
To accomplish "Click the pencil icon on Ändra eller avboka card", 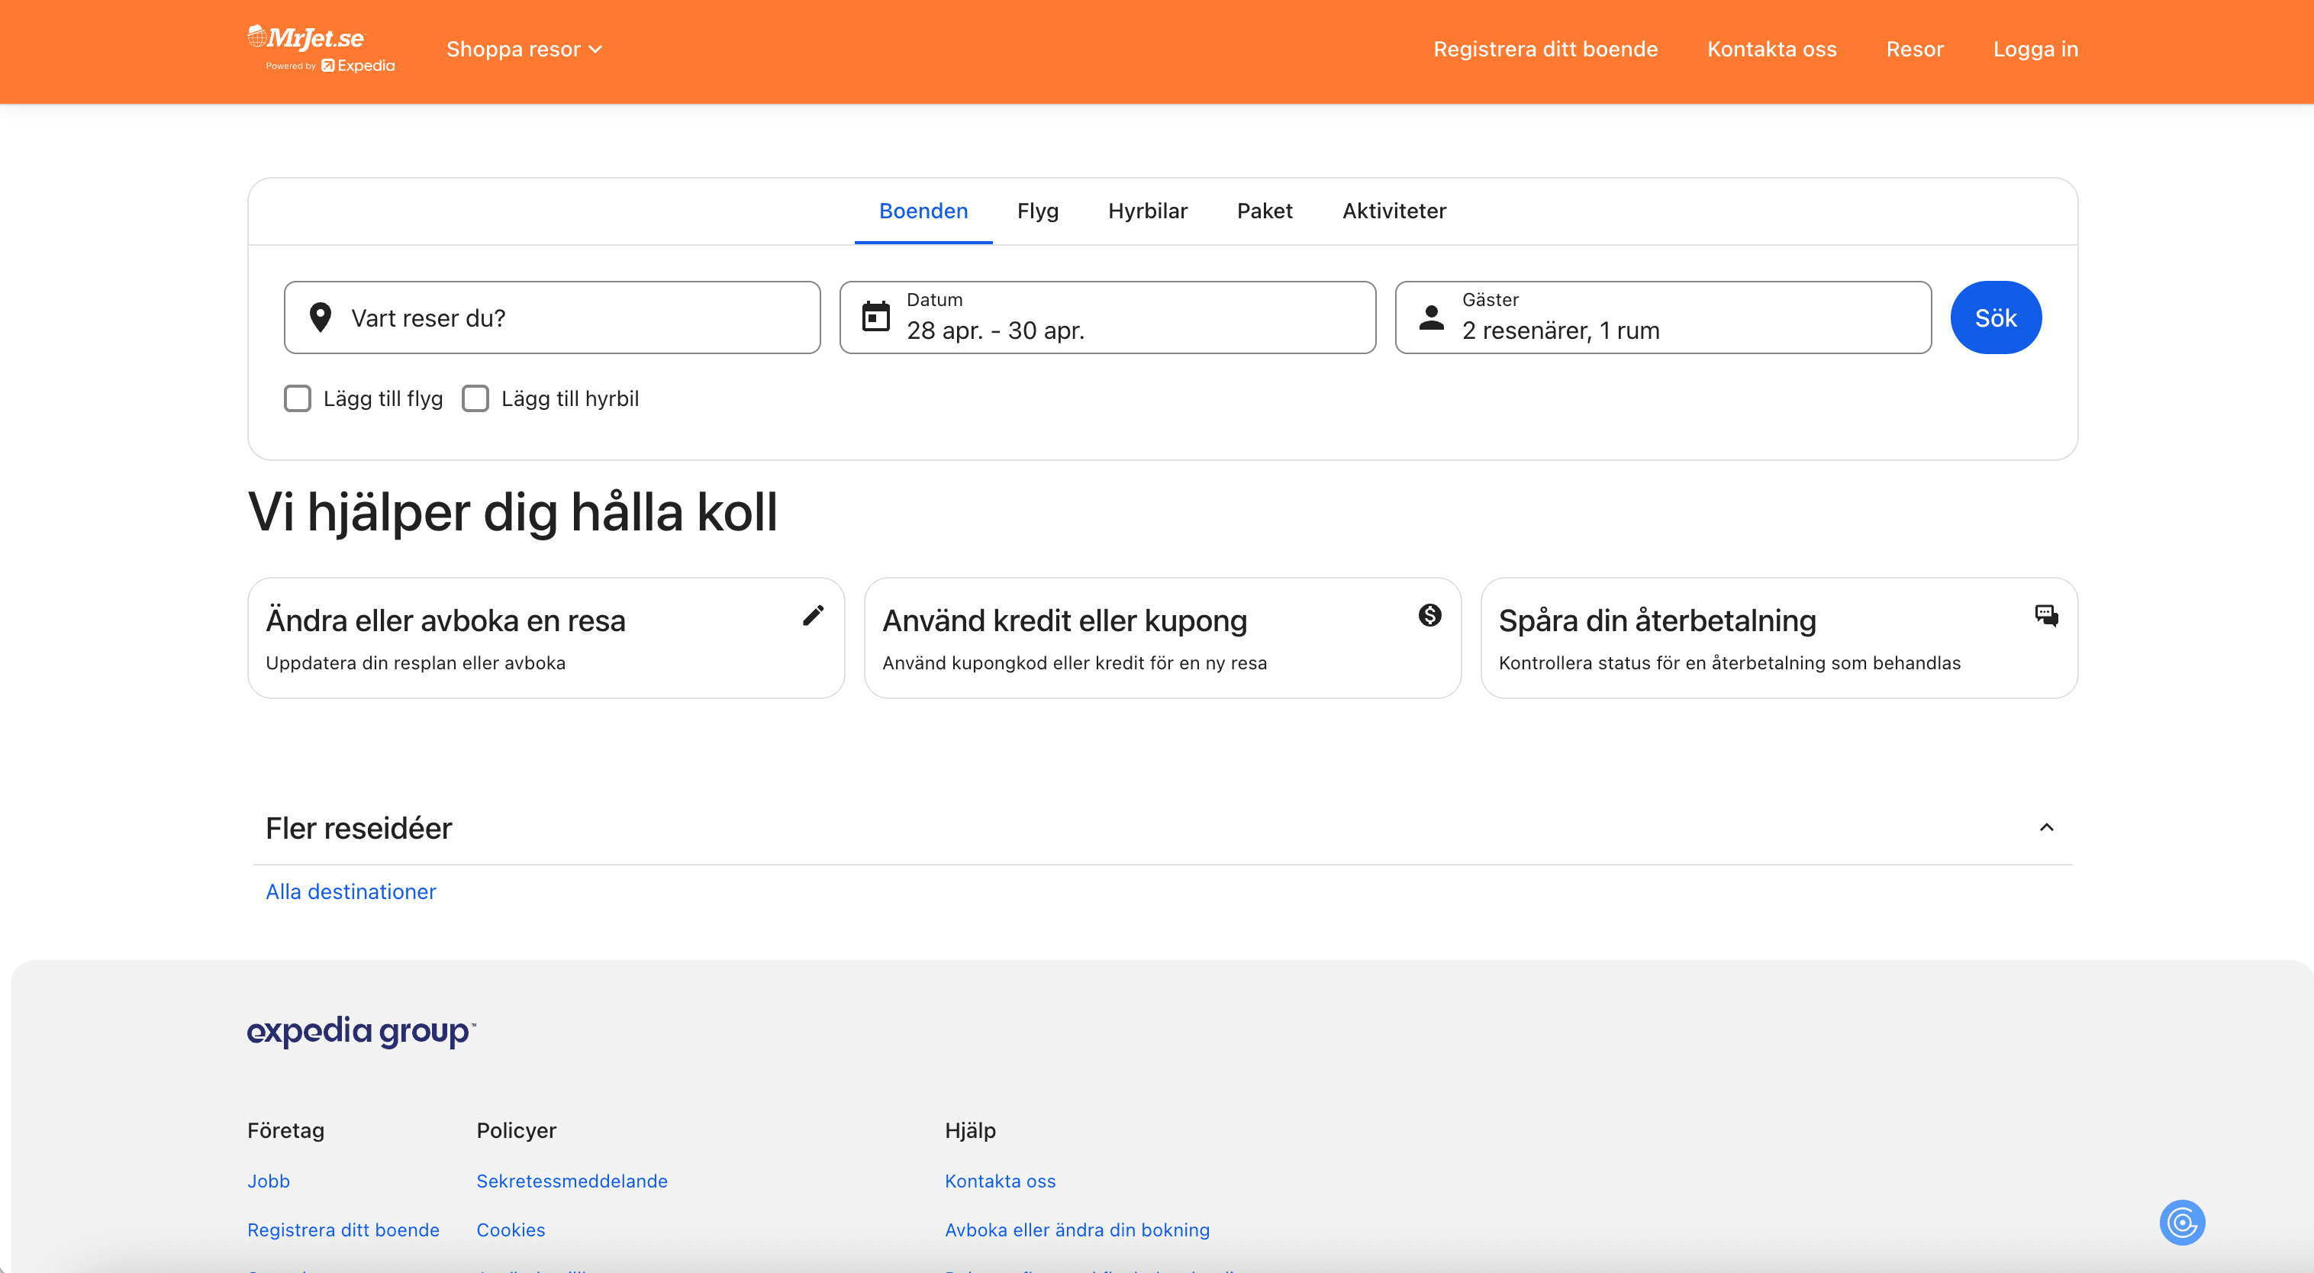I will 813,615.
